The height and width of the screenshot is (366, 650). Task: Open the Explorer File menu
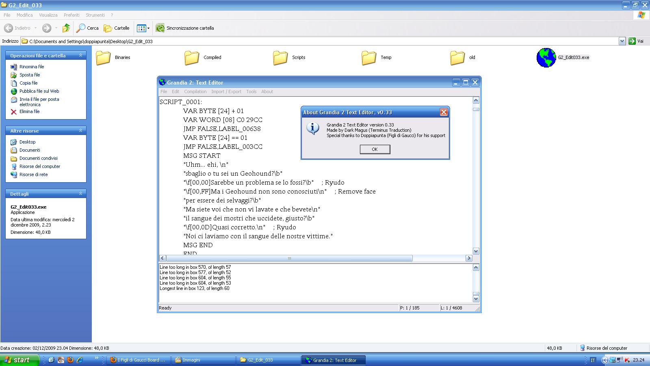[x=7, y=15]
